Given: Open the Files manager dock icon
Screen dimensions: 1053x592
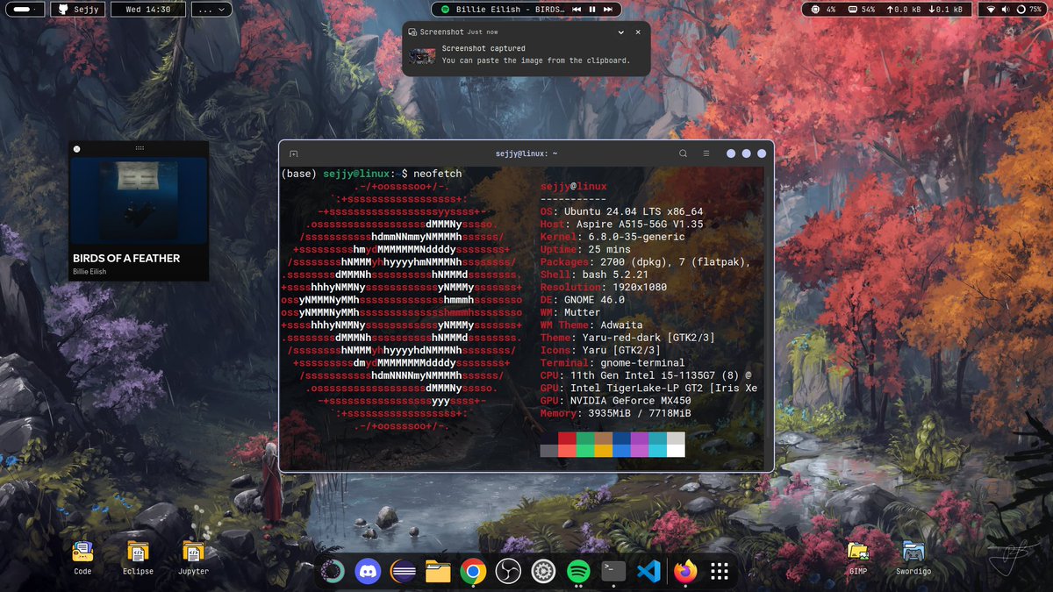Looking at the screenshot, I should (438, 572).
